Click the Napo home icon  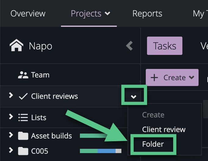16,46
